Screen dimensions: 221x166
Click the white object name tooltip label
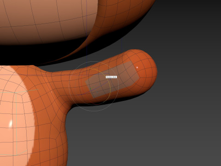111,77
